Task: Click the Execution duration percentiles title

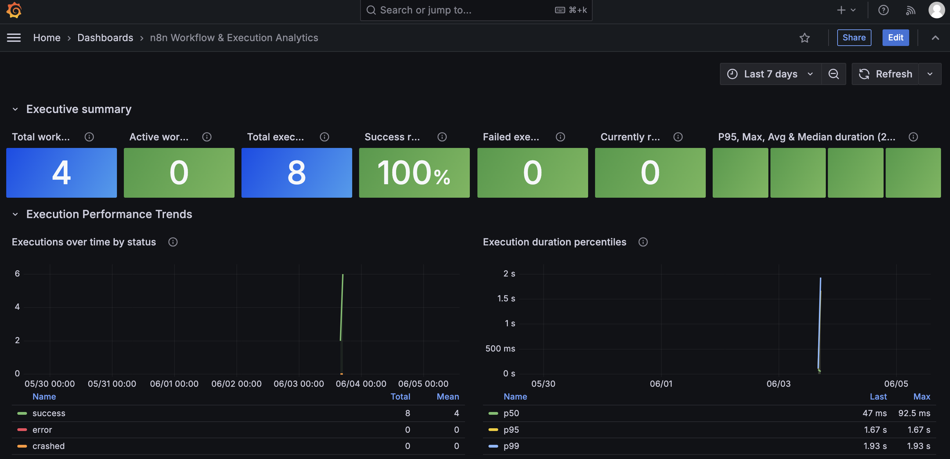Action: [x=554, y=242]
